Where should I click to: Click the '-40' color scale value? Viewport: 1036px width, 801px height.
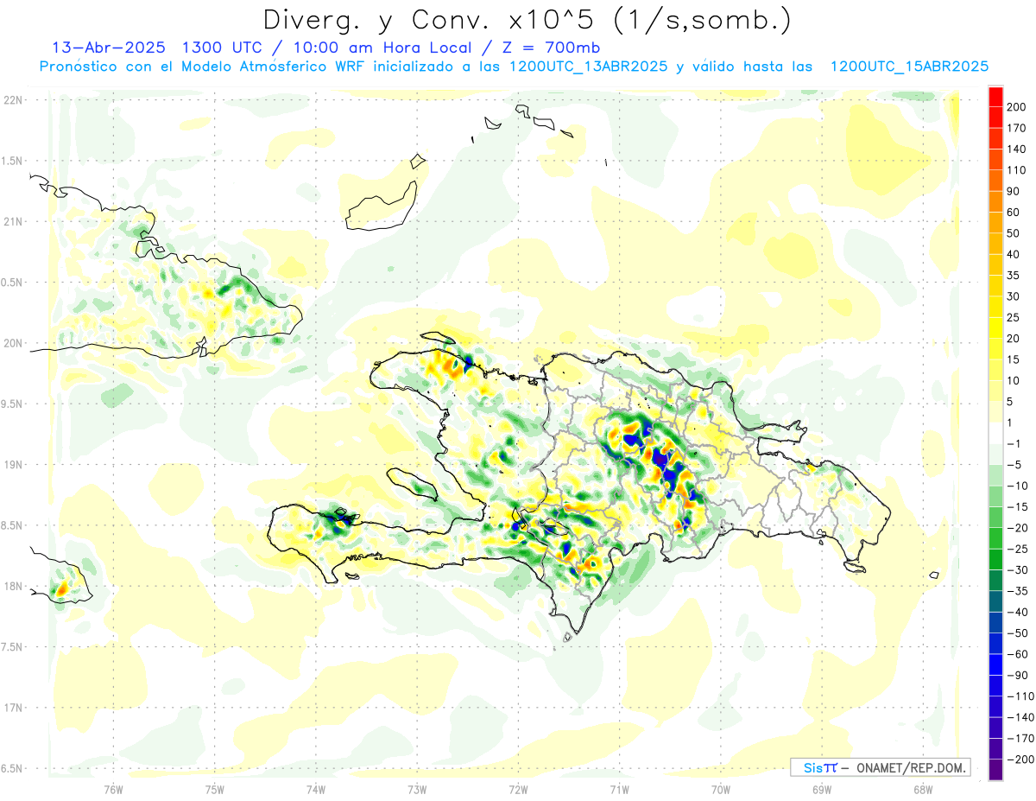[1018, 612]
